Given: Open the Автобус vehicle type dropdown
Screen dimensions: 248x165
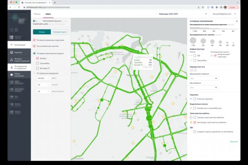Looking at the screenshot, I should pyautogui.click(x=43, y=78).
